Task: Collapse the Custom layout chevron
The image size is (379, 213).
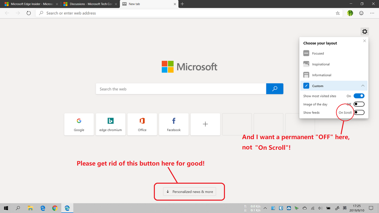Action: coord(363,86)
